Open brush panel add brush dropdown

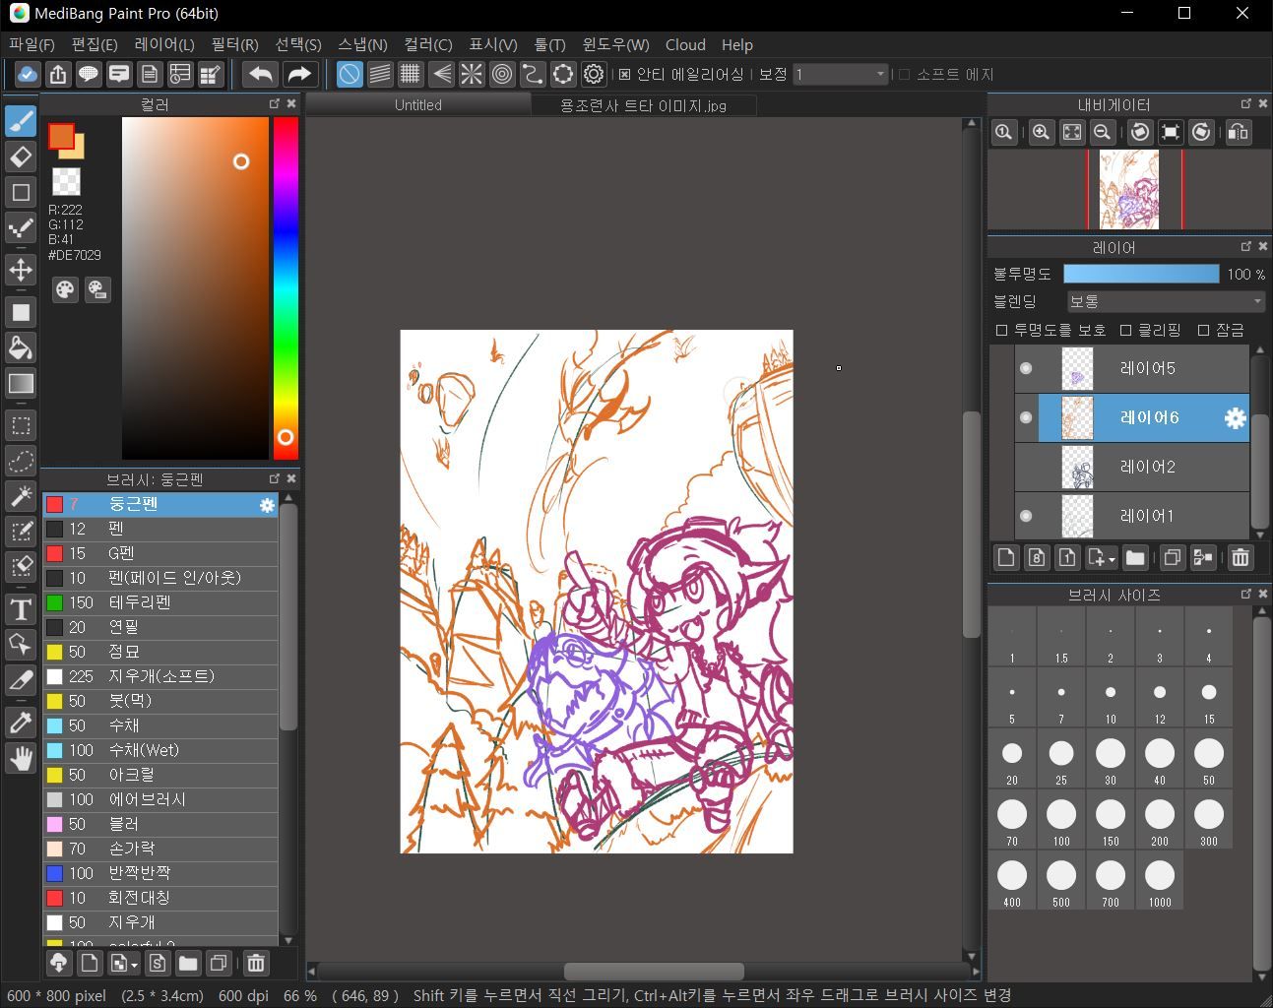[134, 964]
